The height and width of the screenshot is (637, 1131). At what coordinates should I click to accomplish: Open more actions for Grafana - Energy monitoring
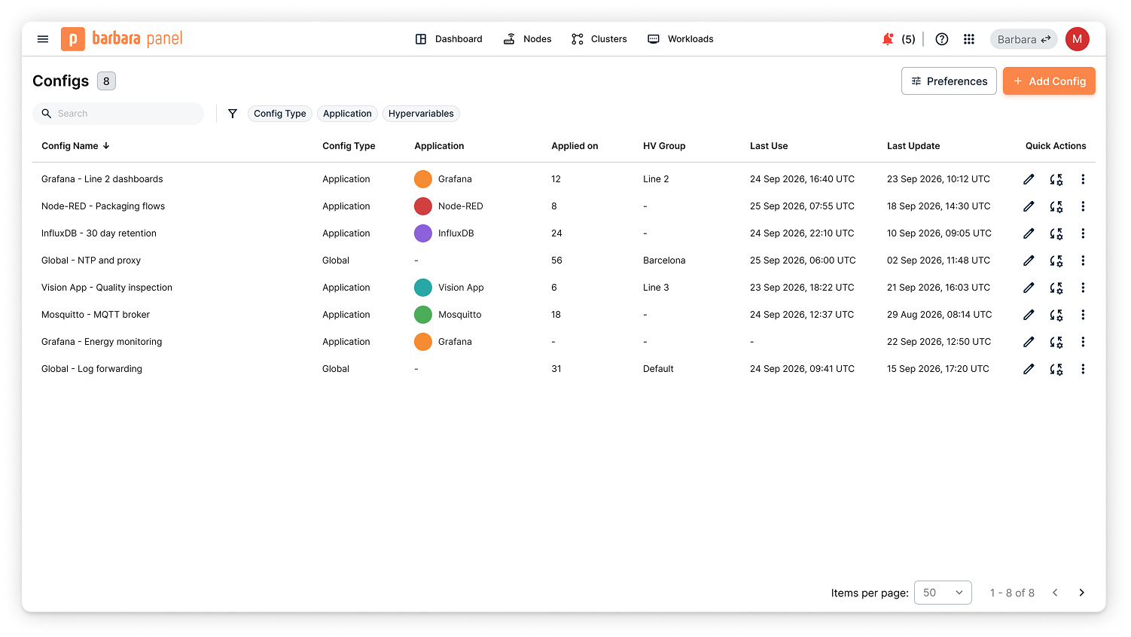point(1083,342)
